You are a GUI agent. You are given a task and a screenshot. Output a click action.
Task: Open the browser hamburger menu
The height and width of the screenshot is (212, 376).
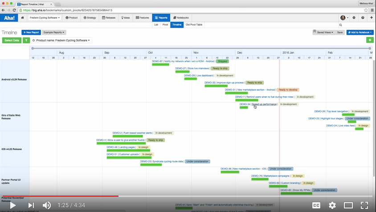click(x=372, y=10)
